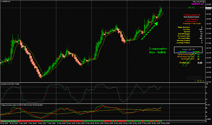Click the 21 May 04:00 time label
The image size is (212, 125).
(x=118, y=123)
